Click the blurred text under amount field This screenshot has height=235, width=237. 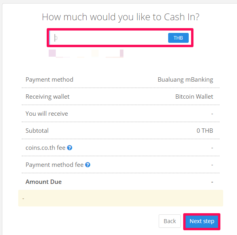pos(86,53)
